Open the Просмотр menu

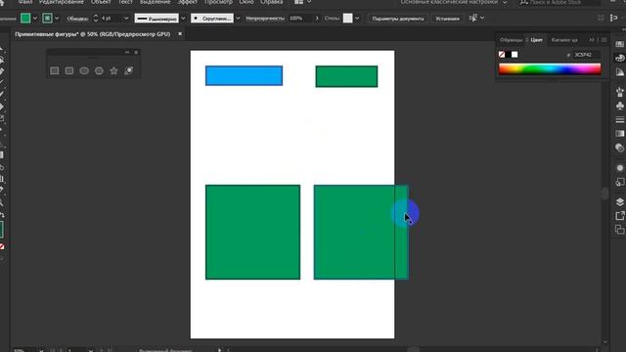tap(218, 2)
